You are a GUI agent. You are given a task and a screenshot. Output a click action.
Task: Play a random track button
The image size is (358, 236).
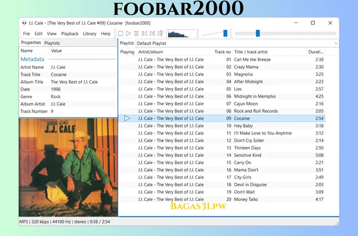click(x=161, y=34)
